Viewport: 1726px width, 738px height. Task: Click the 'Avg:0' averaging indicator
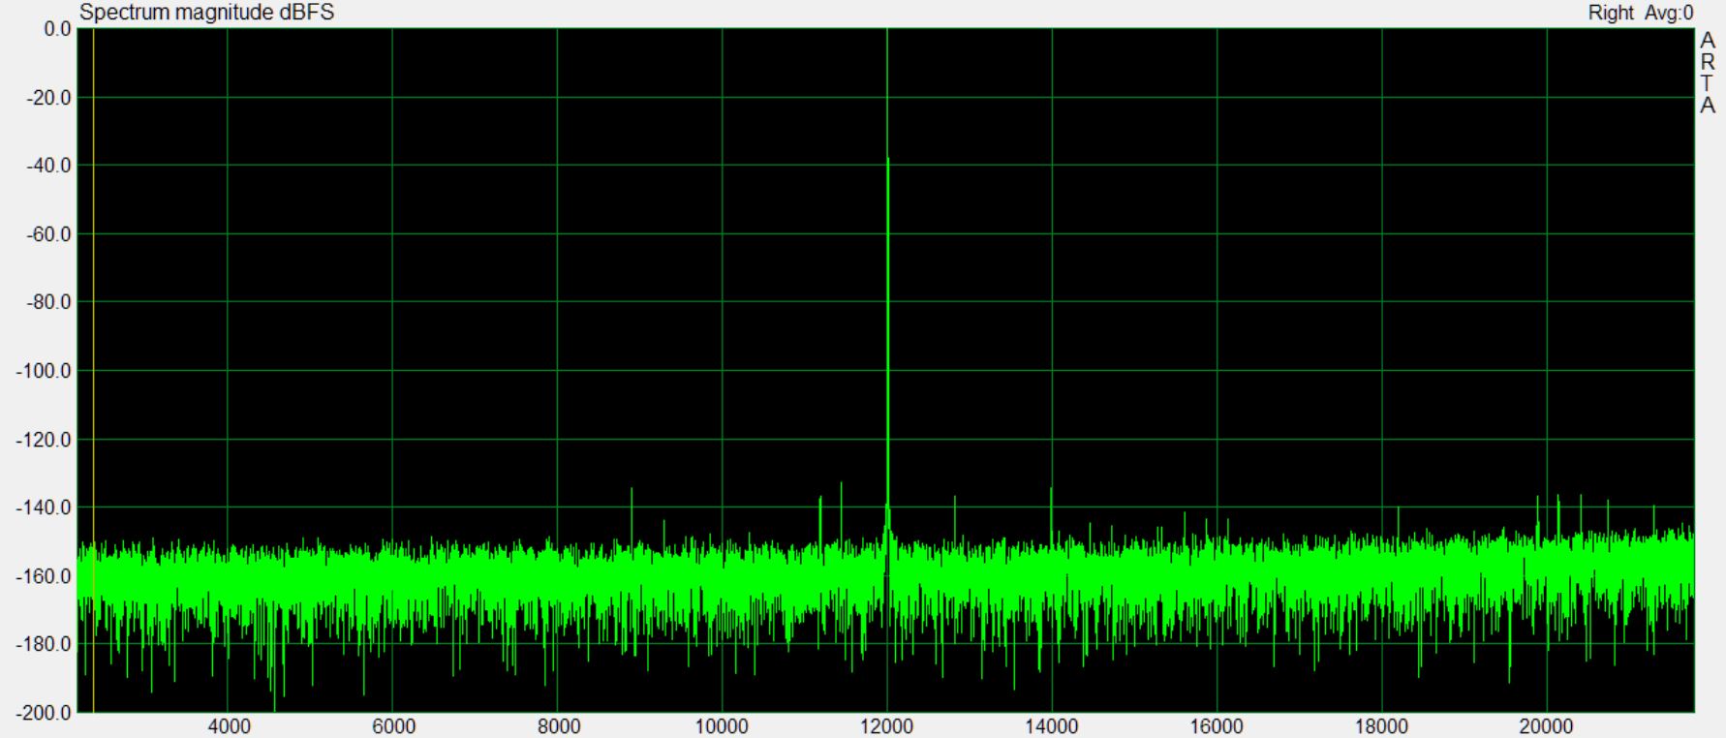tap(1669, 13)
